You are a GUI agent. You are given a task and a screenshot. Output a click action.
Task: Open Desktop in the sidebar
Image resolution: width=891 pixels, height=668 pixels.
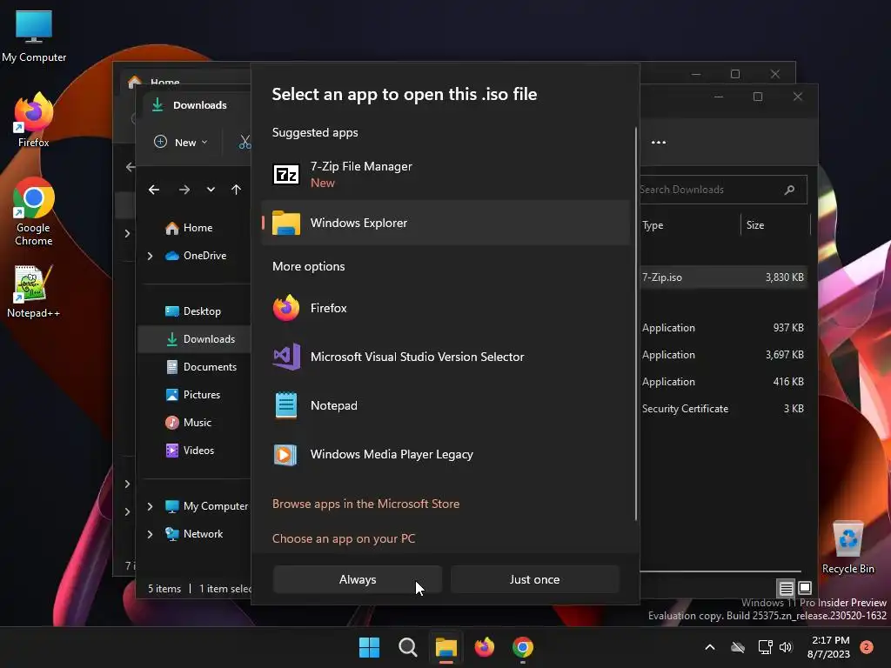click(x=192, y=311)
